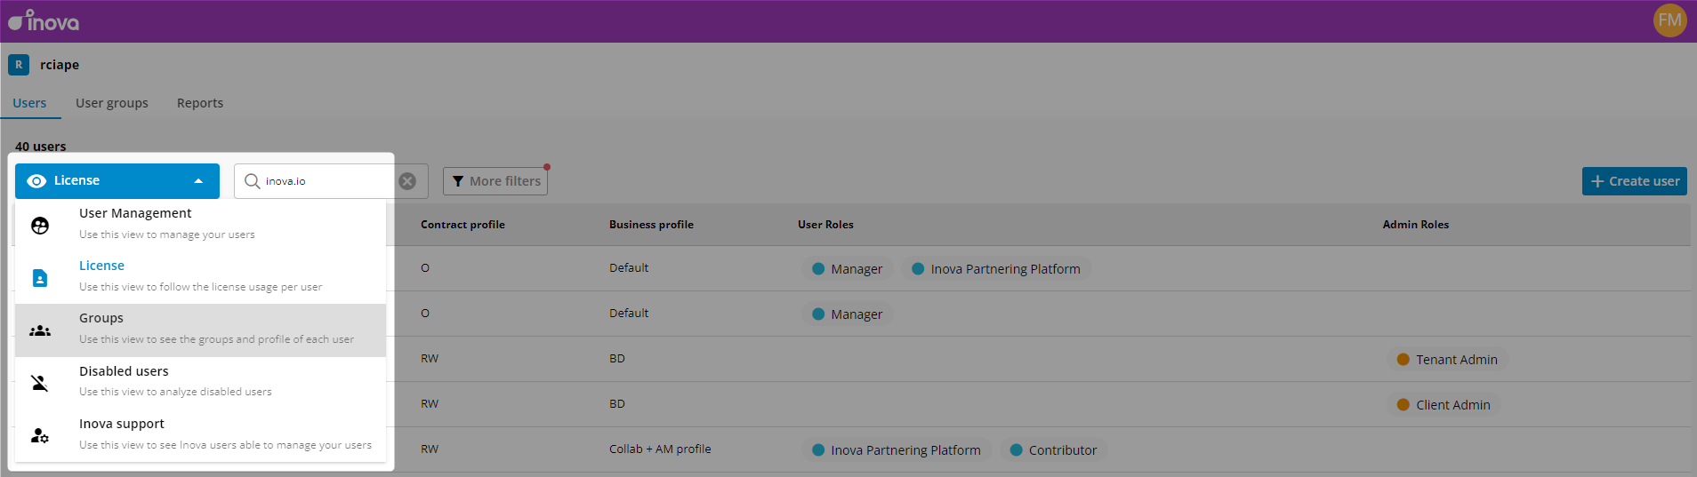Click the rciape tenant name
Screen dimensions: 1697x477
pyautogui.click(x=60, y=65)
